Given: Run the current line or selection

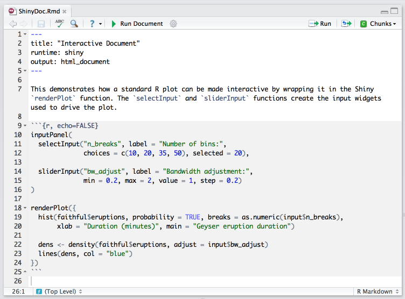Looking at the screenshot, I should click(320, 24).
